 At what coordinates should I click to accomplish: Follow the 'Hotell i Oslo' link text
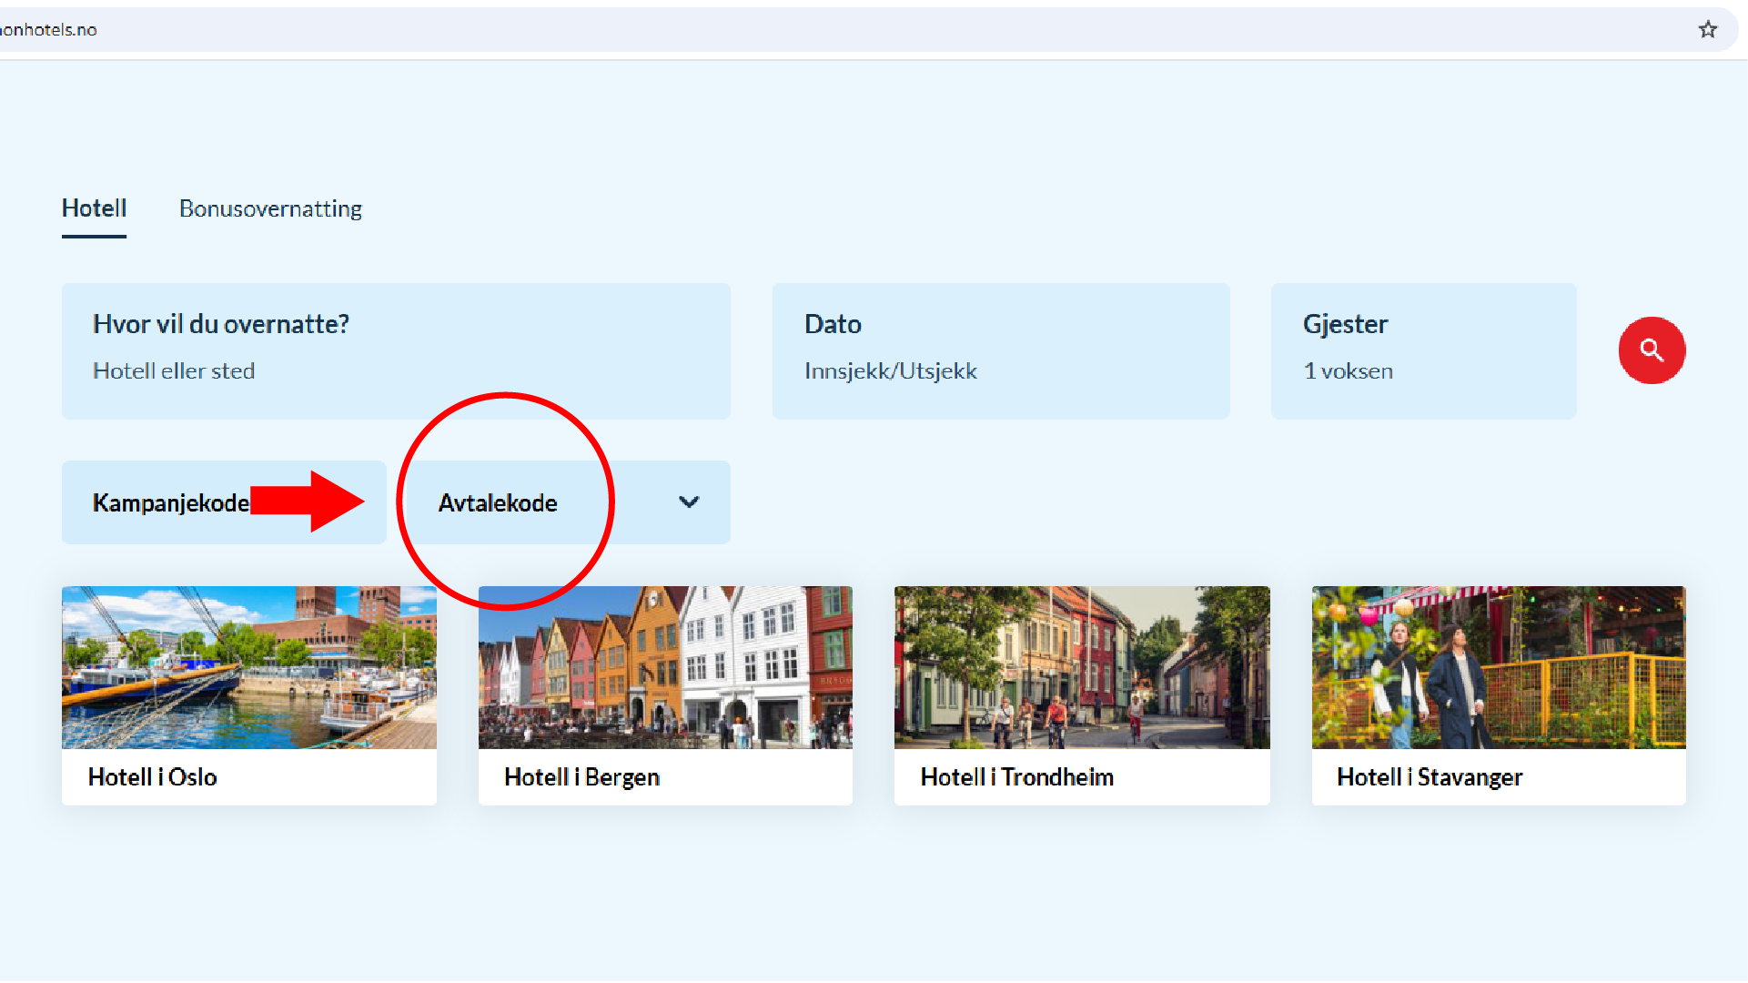[x=152, y=777]
